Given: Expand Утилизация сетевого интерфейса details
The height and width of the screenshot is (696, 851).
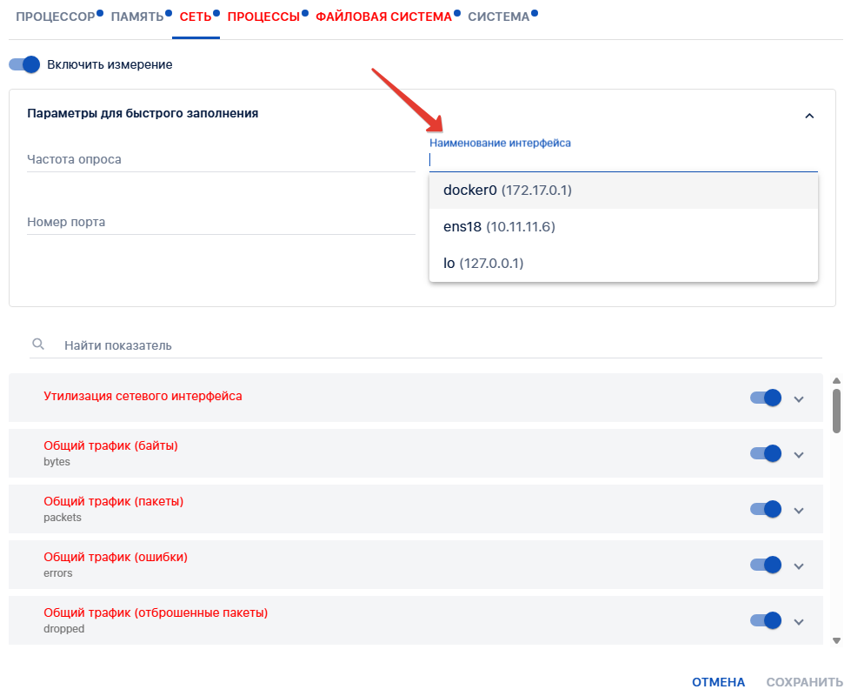Looking at the screenshot, I should (x=800, y=398).
